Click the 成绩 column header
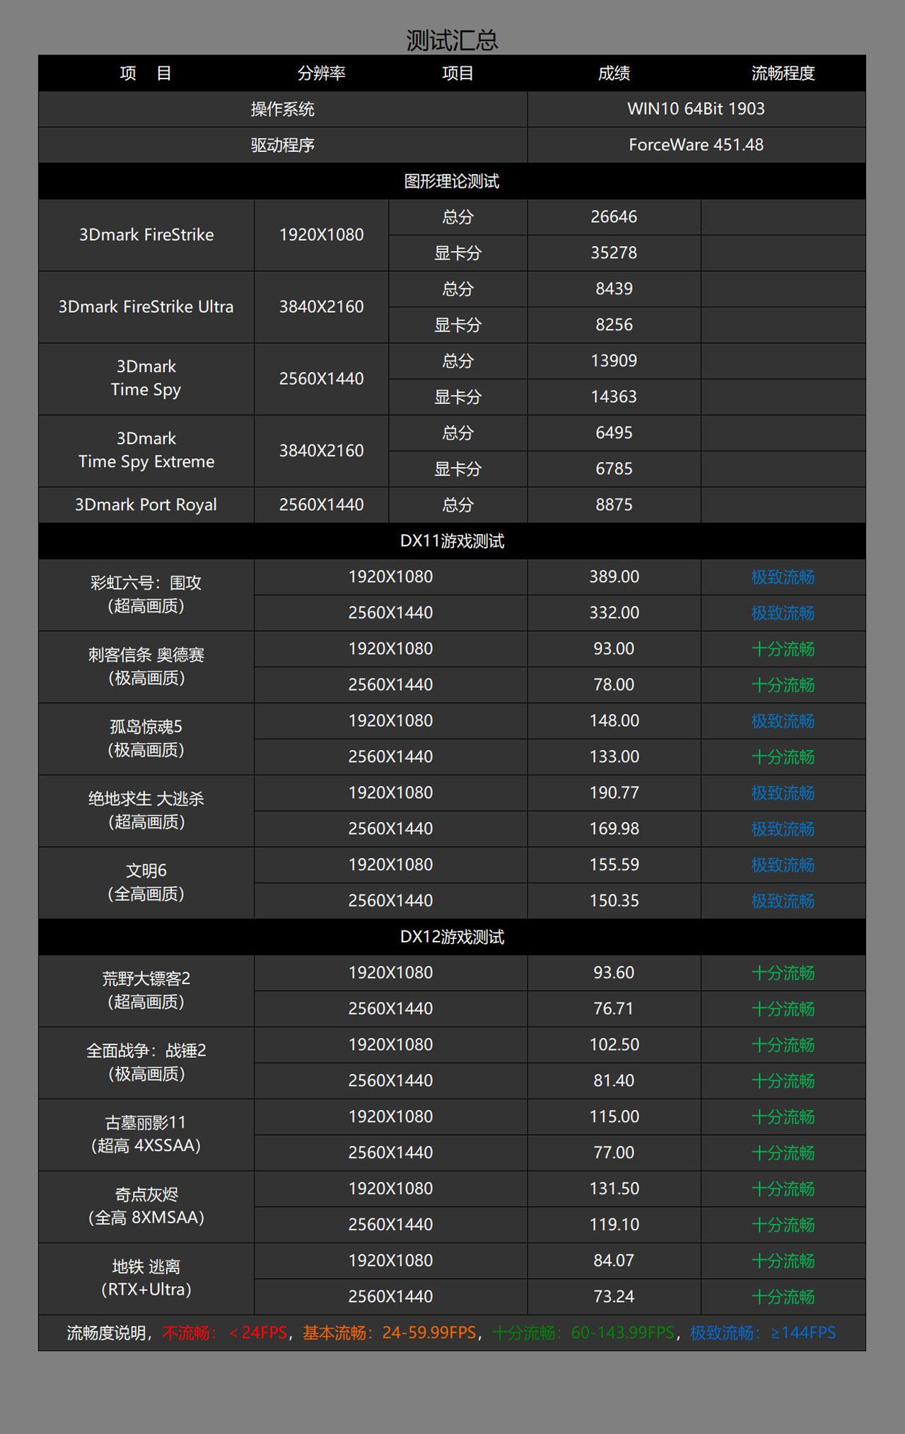The height and width of the screenshot is (1434, 905). [x=614, y=73]
